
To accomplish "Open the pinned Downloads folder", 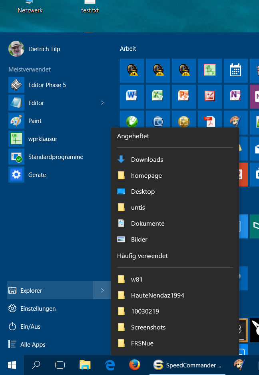I will 147,160.
